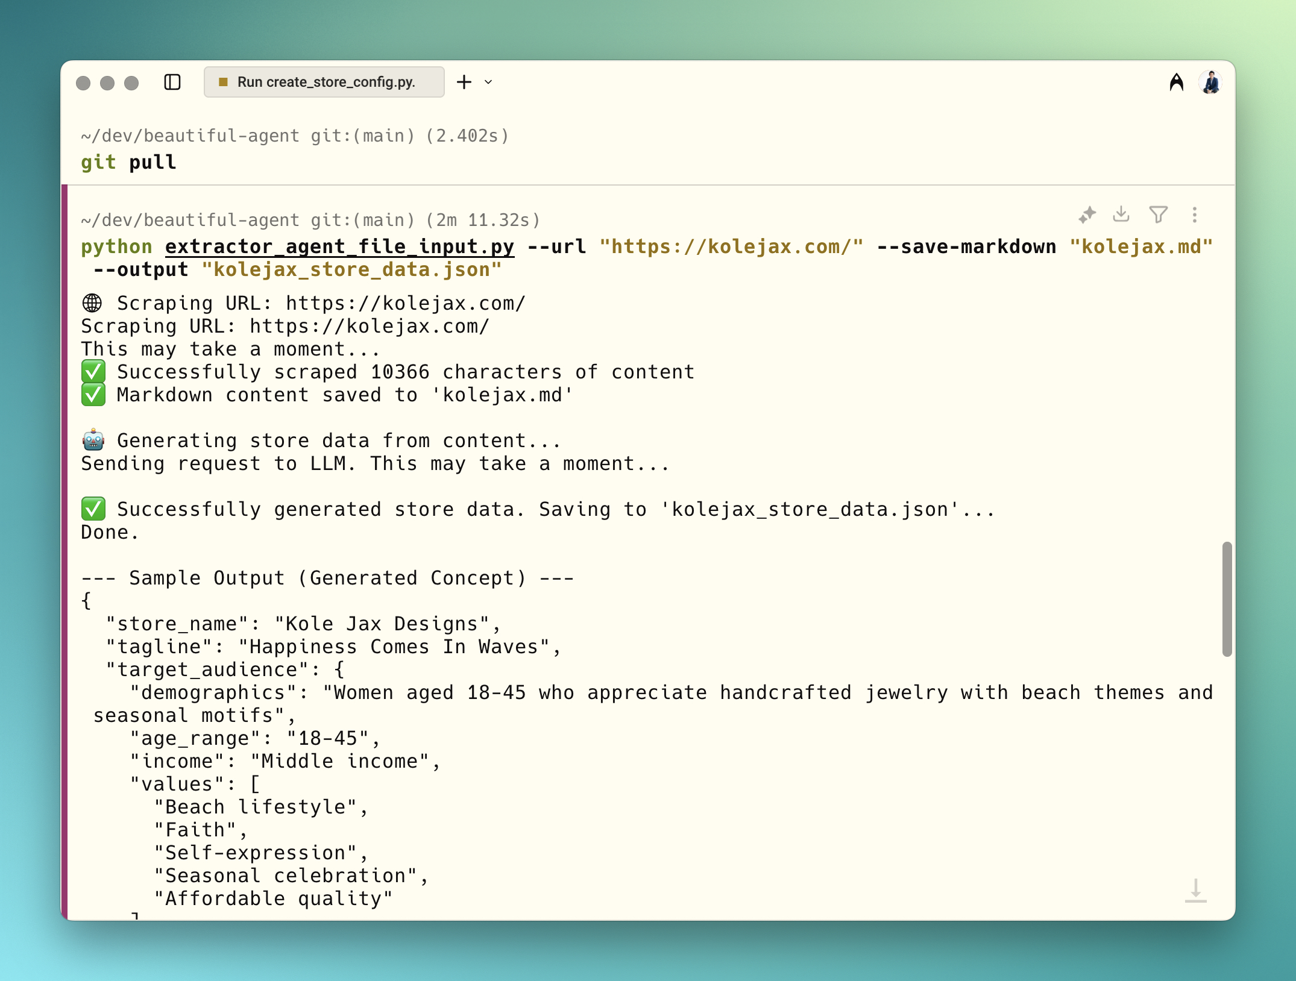Select the 'Run create_store_config.py.' tab
Viewport: 1296px width, 981px height.
click(x=326, y=82)
